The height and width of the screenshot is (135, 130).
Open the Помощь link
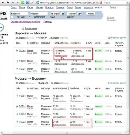pyautogui.click(x=48, y=22)
